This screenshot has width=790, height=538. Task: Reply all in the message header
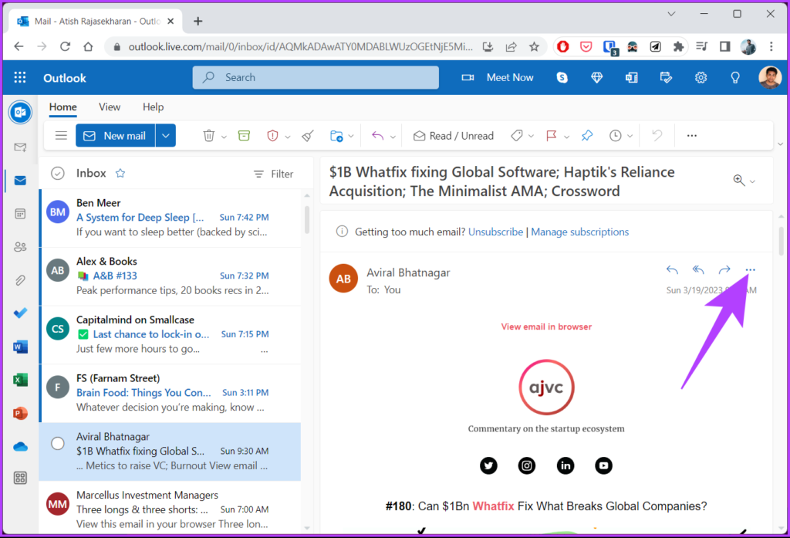pos(697,269)
